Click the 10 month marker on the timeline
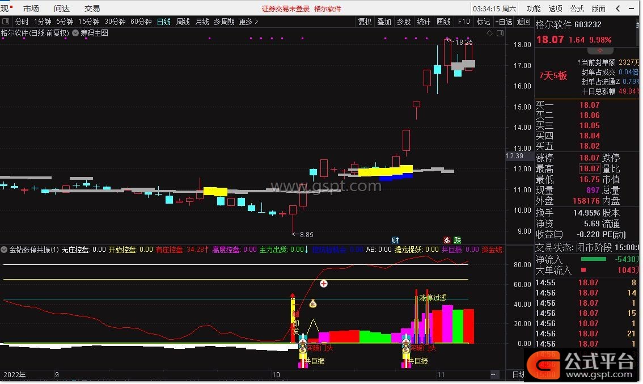 pos(276,374)
